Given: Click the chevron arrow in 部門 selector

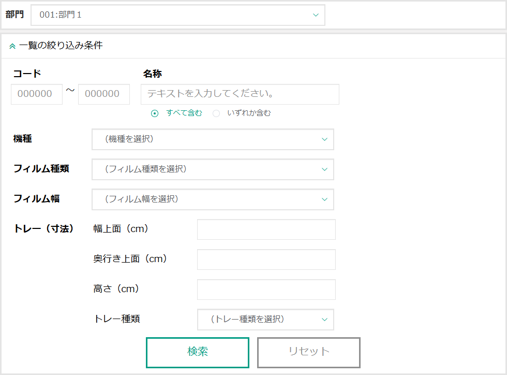Looking at the screenshot, I should (316, 15).
